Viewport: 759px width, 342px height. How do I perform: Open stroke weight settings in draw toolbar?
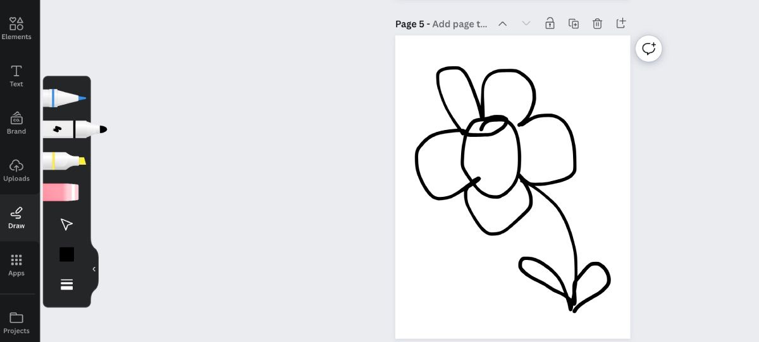point(66,284)
